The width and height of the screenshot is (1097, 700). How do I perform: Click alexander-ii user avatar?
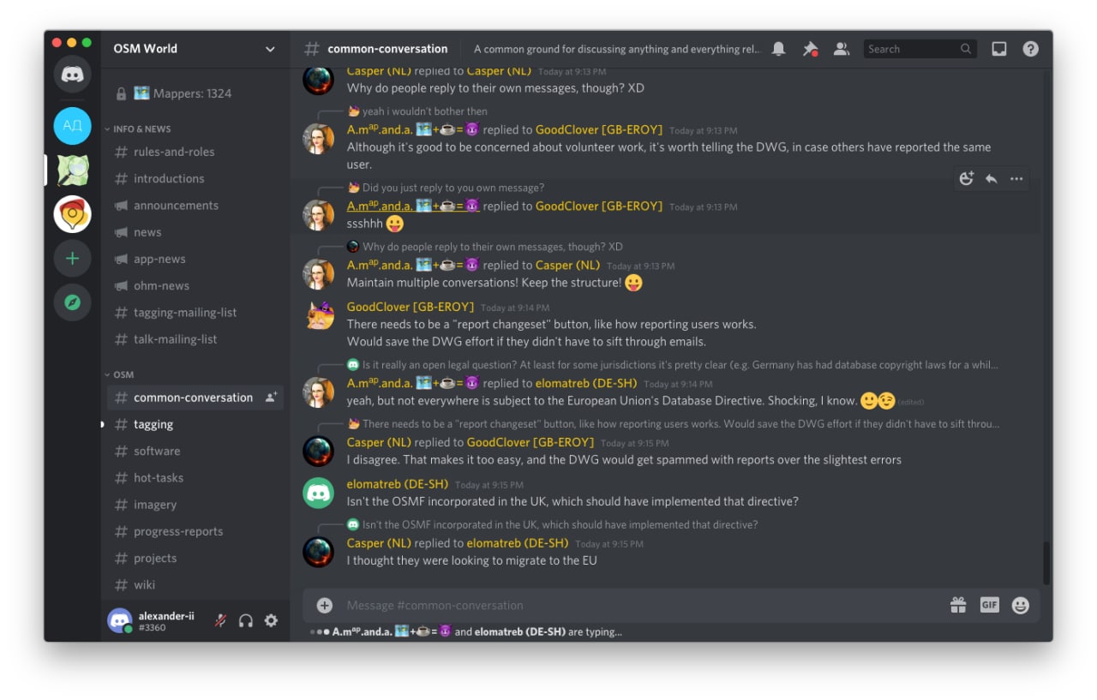click(120, 620)
